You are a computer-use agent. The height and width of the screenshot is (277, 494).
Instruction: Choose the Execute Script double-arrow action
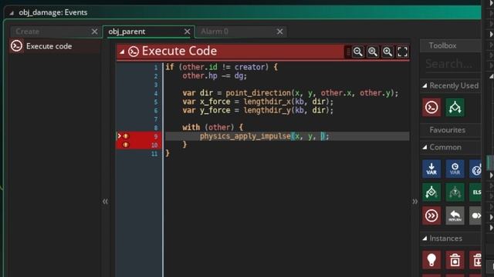point(431,215)
